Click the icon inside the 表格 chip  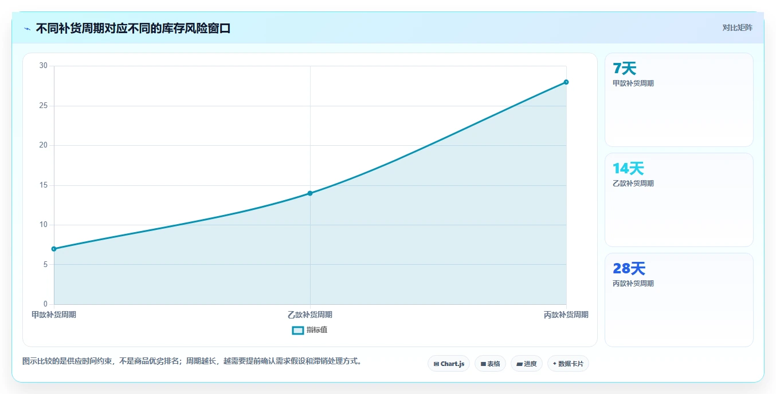(x=483, y=364)
